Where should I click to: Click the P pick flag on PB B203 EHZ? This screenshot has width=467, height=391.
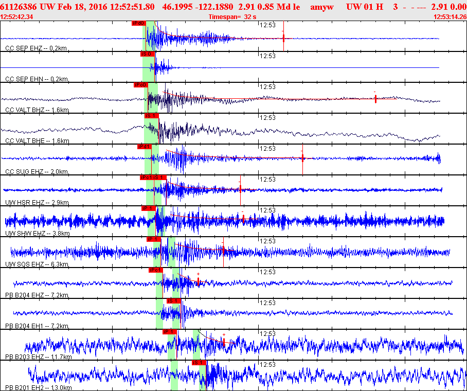coord(170,332)
